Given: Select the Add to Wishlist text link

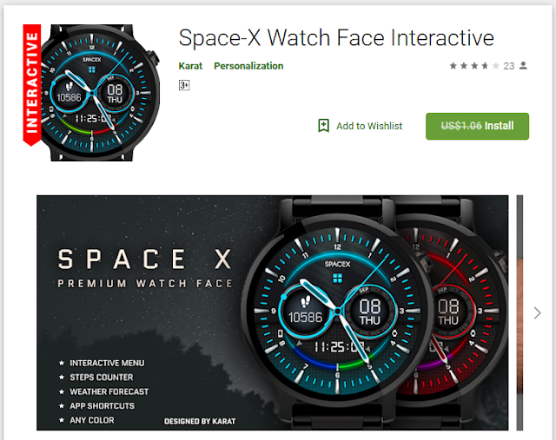Looking at the screenshot, I should coord(369,126).
